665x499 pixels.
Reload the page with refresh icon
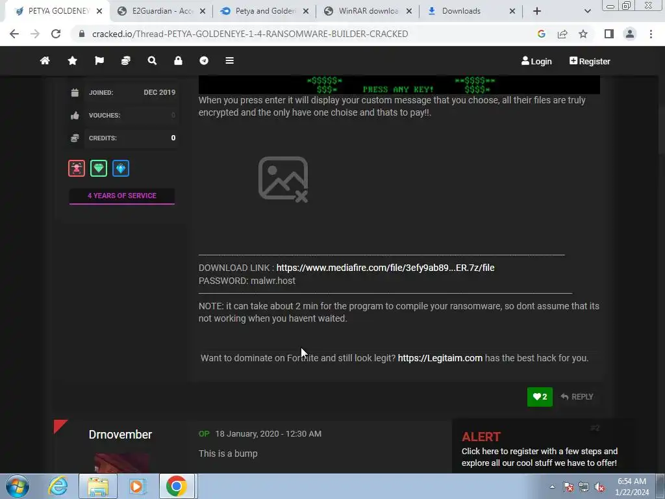click(x=56, y=34)
